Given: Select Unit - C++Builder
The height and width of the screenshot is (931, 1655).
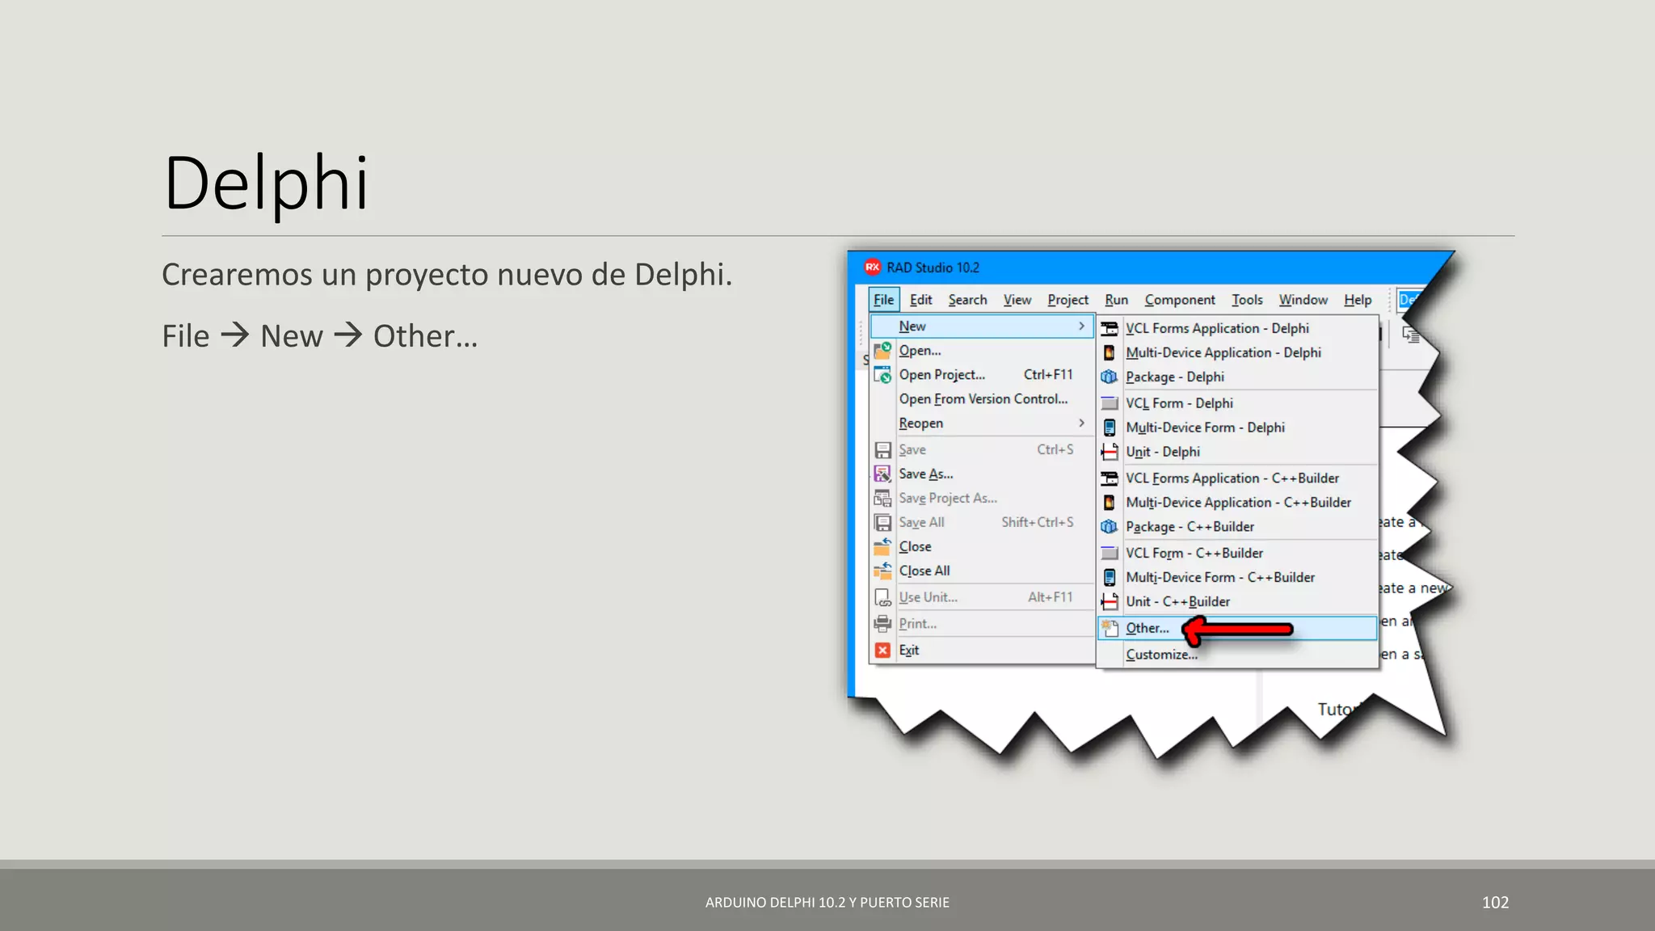Looking at the screenshot, I should 1237,601.
